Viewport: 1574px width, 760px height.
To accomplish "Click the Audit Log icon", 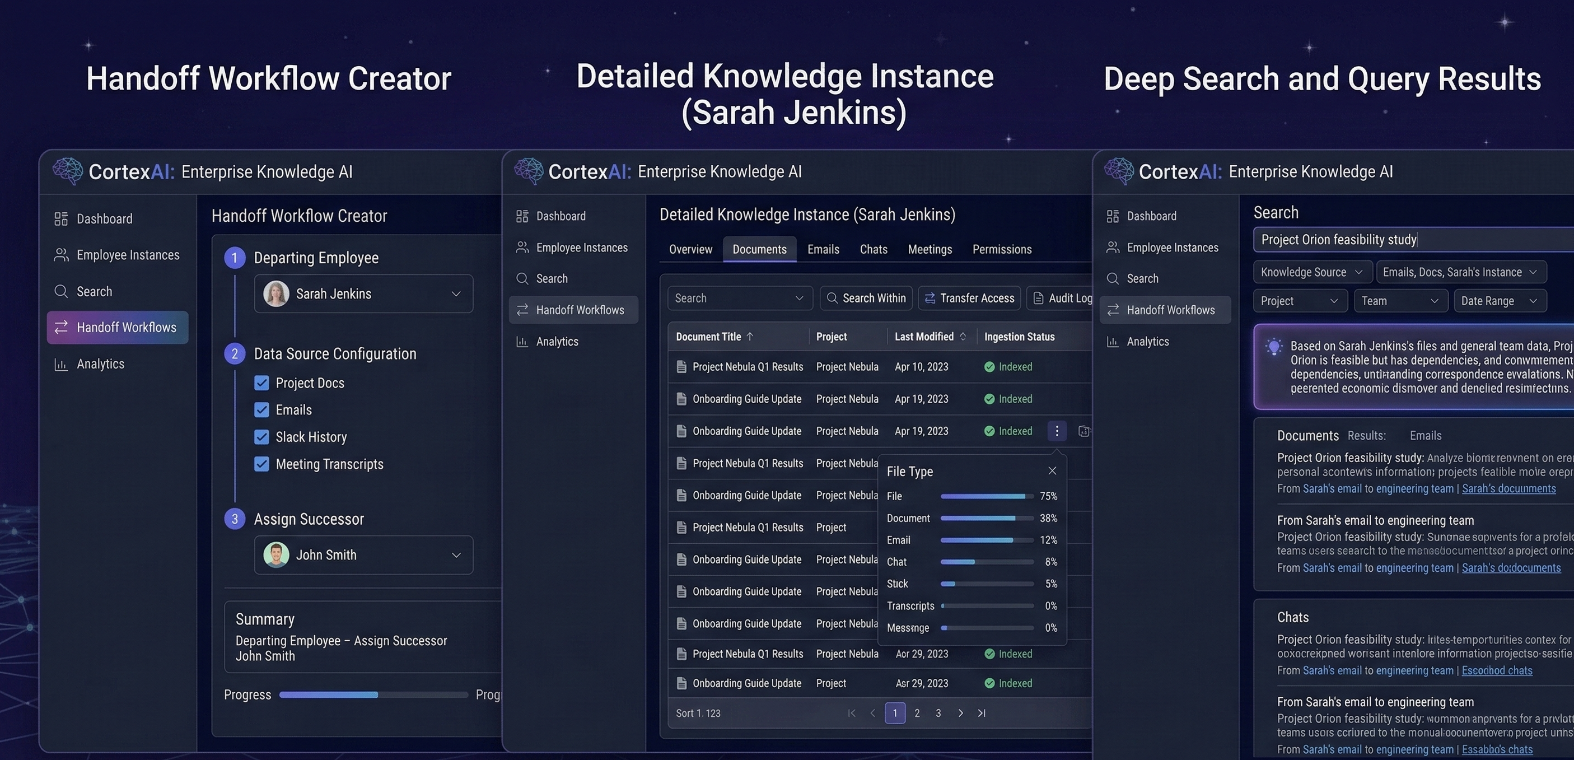I will pos(1039,297).
